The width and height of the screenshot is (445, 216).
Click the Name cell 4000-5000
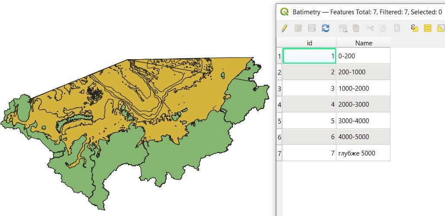click(363, 137)
